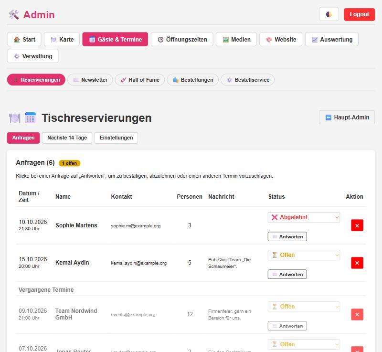Click the house icon on Start tab

[17, 40]
